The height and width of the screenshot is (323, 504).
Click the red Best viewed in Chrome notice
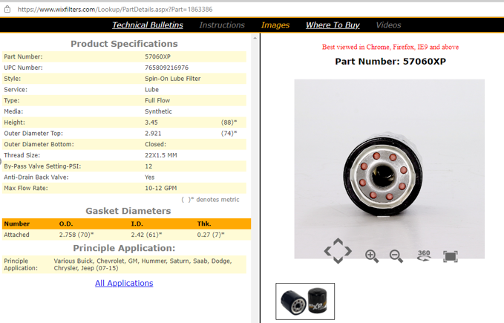390,47
